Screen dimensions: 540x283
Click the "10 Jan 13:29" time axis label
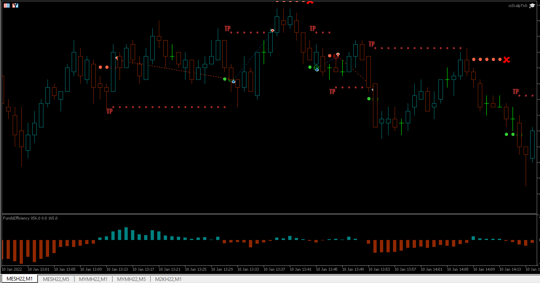pyautogui.click(x=222, y=269)
